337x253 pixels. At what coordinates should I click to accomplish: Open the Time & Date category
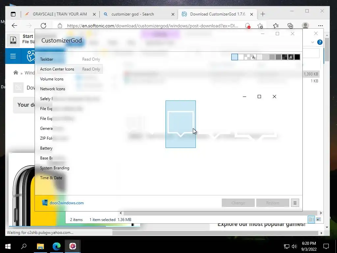[x=51, y=178]
